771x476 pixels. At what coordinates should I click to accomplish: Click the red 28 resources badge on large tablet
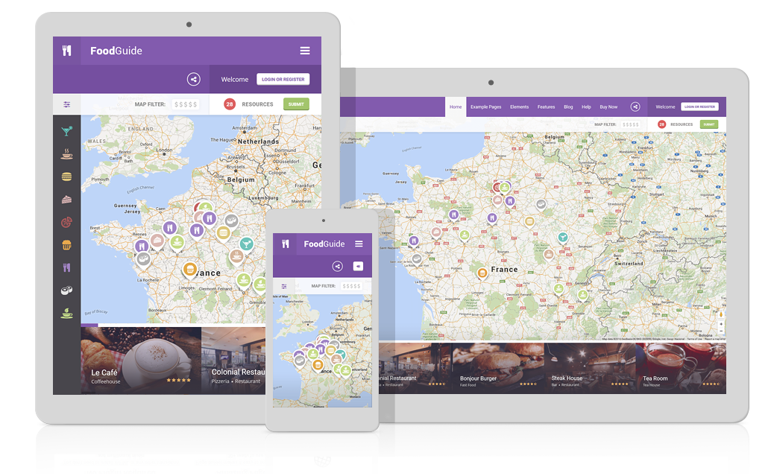(x=229, y=104)
